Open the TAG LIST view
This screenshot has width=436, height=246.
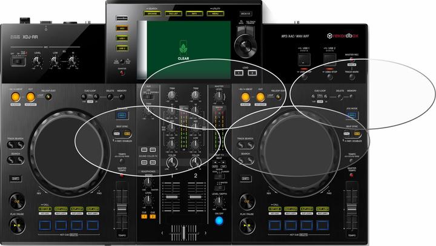pos(173,13)
